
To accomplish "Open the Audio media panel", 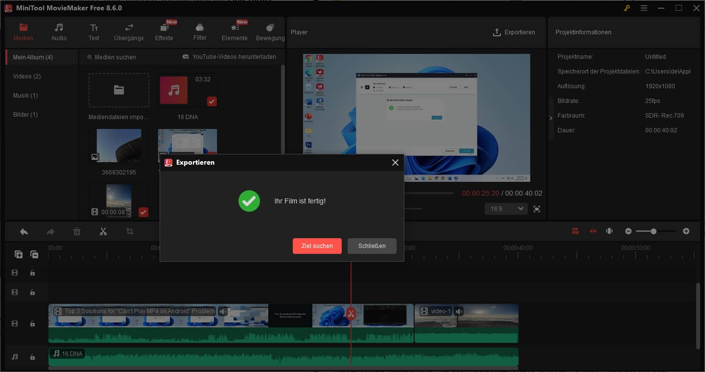I will click(58, 32).
